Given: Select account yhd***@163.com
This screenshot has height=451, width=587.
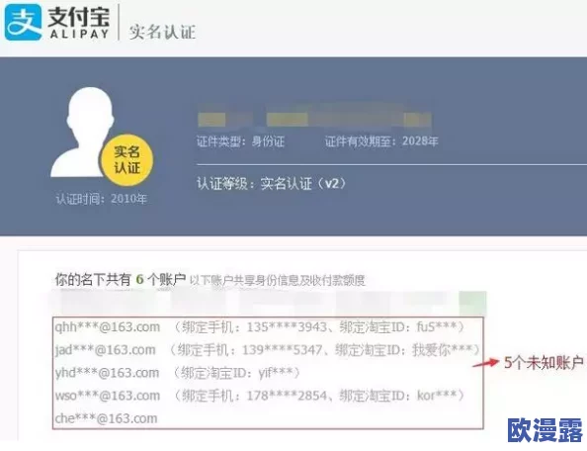Looking at the screenshot, I should (x=107, y=373).
